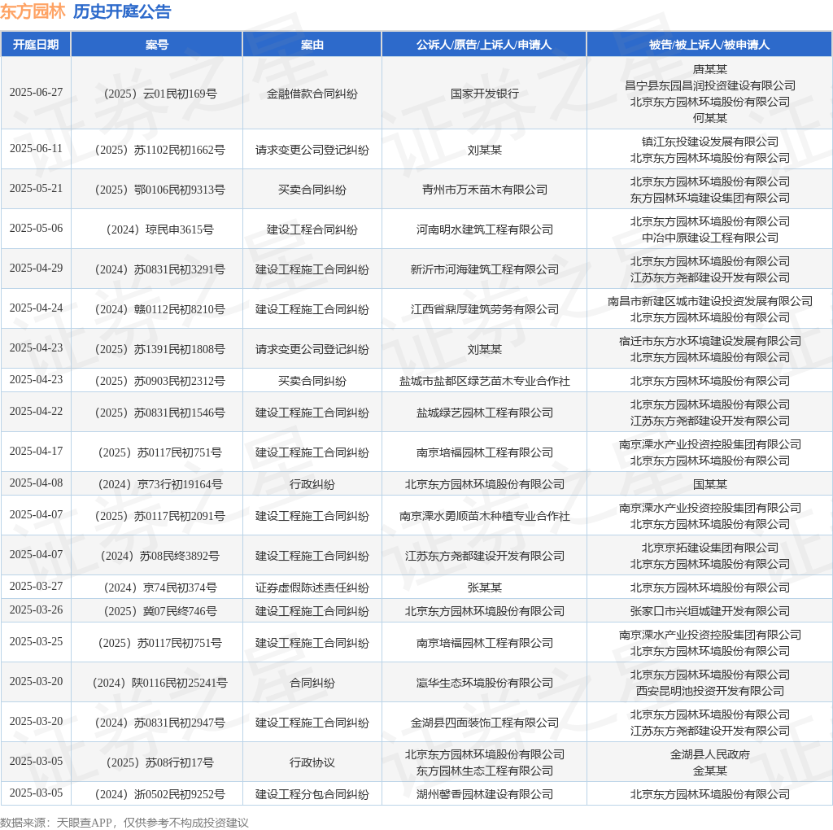
Task: Click defendant 金湖县人民政府
Action: click(709, 754)
